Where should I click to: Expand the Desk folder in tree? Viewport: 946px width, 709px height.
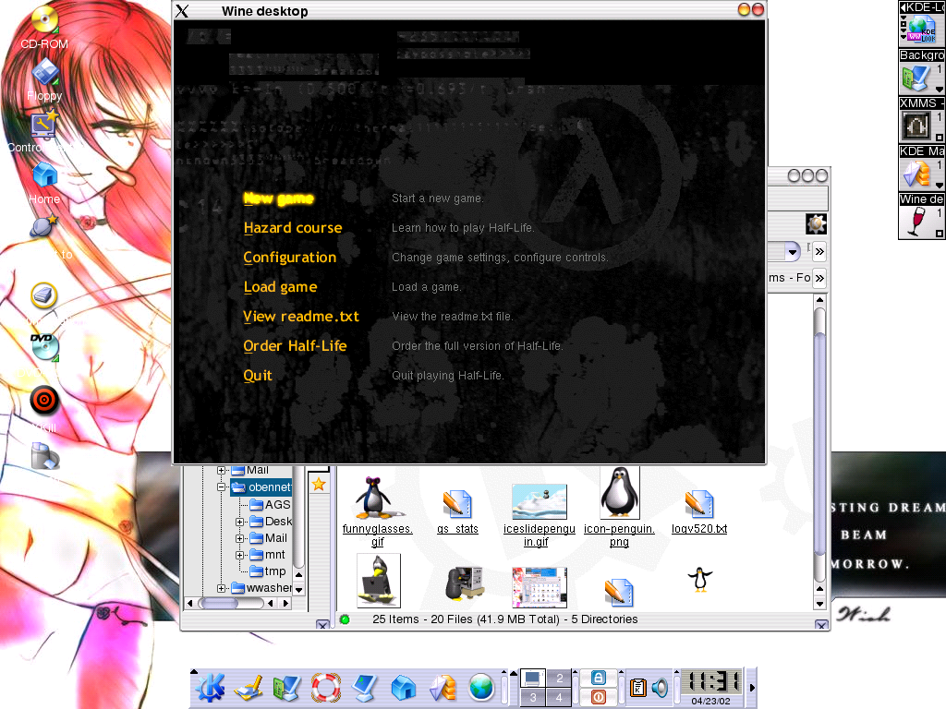(x=239, y=522)
